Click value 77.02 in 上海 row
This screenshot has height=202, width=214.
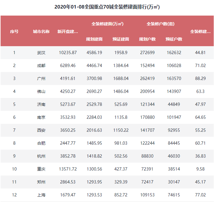[x=200, y=195]
